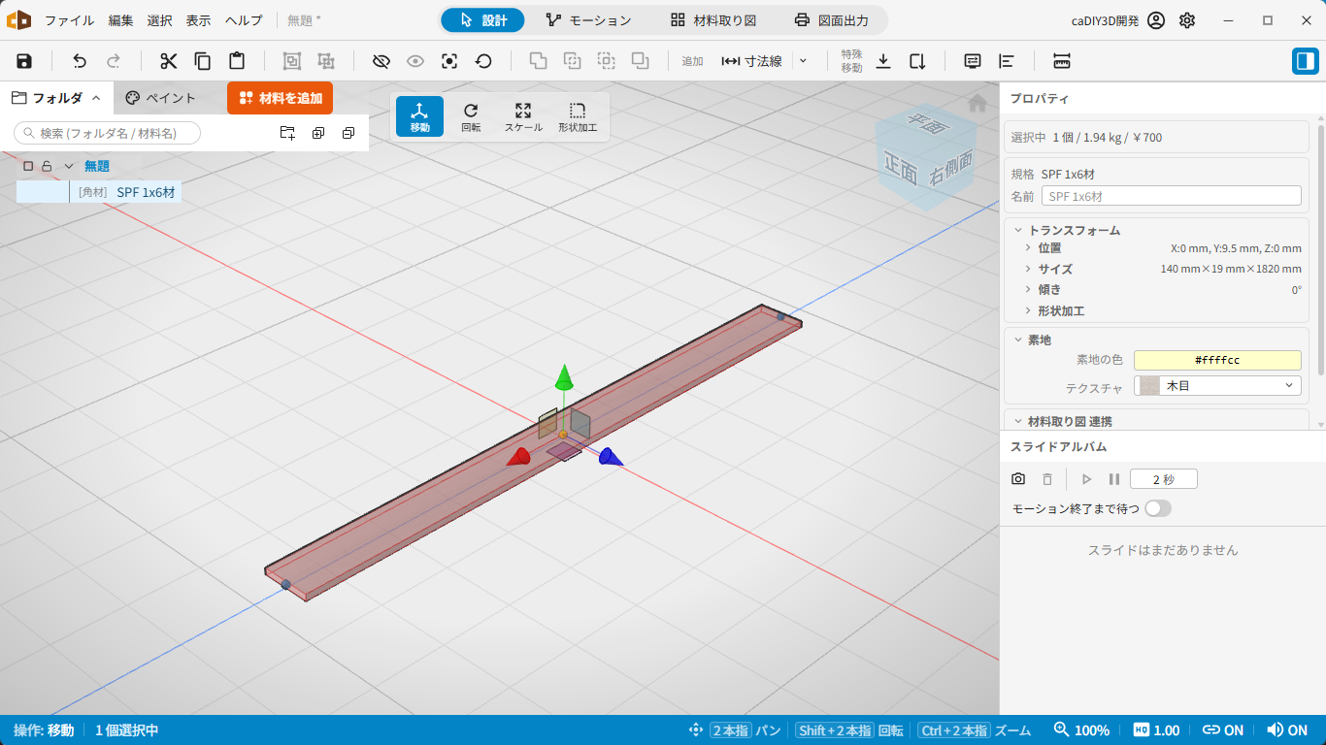Screen dimensions: 1326x745
Task: Open the テクスチャ 木目 dropdown
Action: [1217, 386]
